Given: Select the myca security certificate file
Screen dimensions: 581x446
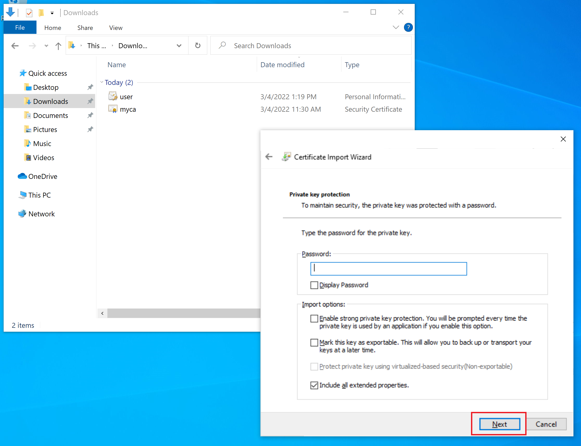Looking at the screenshot, I should click(x=127, y=109).
